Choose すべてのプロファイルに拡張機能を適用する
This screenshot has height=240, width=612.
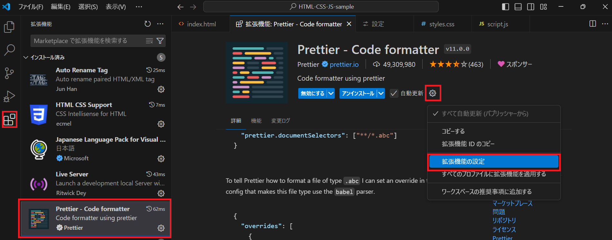pos(494,174)
